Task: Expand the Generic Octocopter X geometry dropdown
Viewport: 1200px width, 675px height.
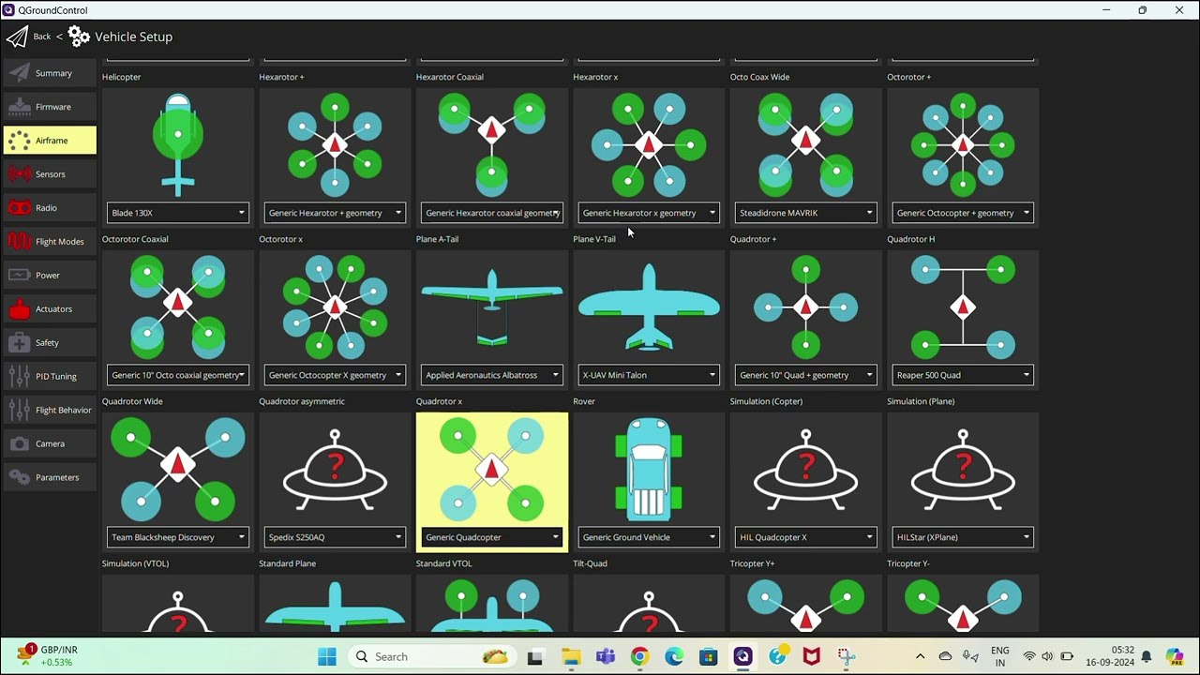Action: [x=335, y=375]
